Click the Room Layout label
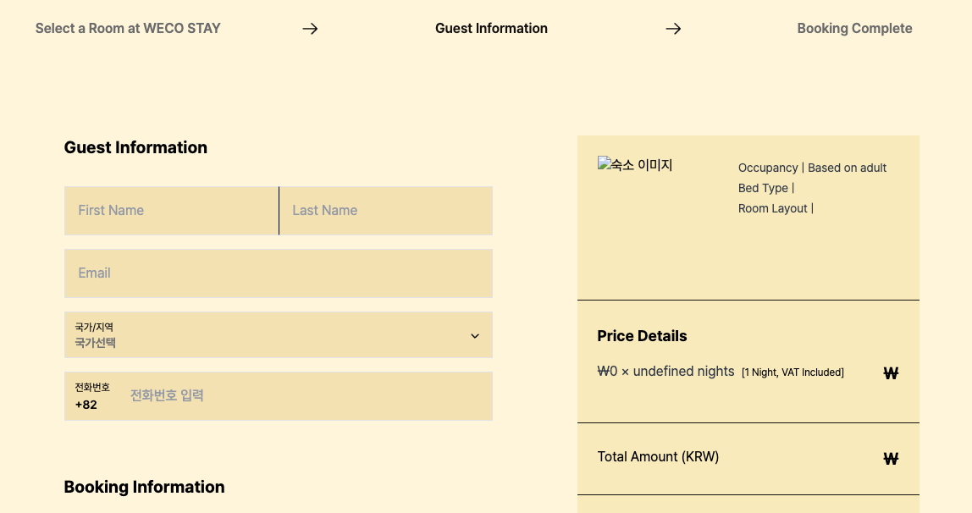The image size is (972, 513). pyautogui.click(x=775, y=208)
